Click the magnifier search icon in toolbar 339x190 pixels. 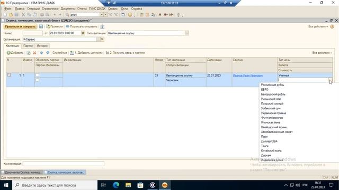coord(67,15)
